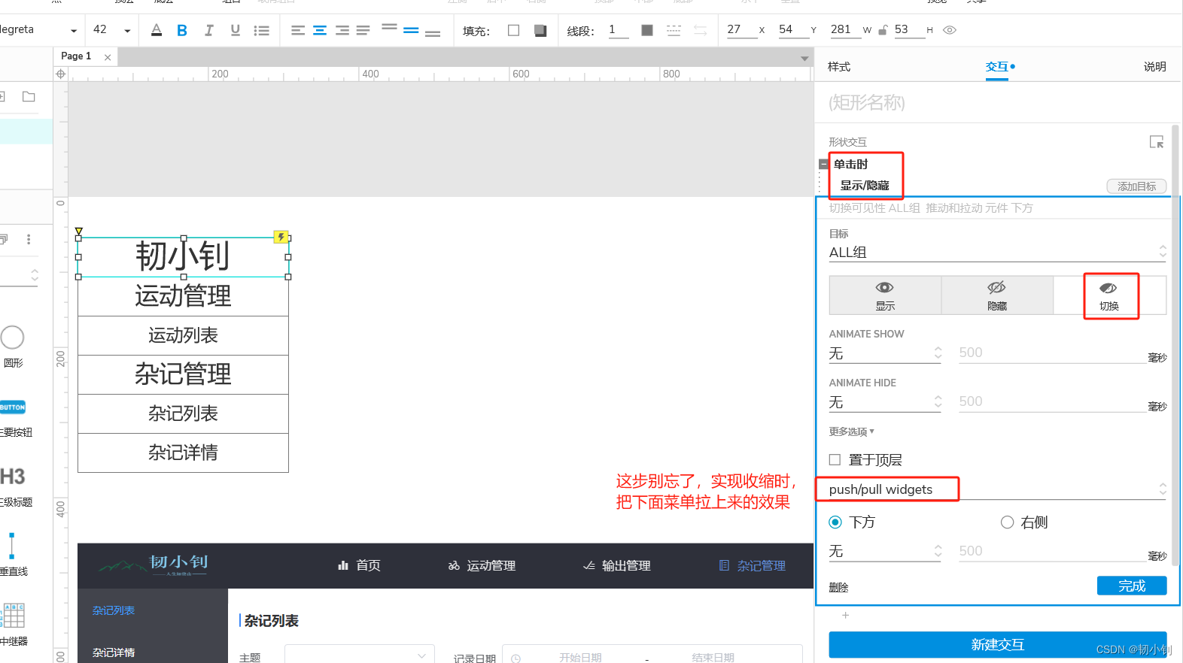
Task: Select the 显示/隐藏 action
Action: tap(865, 186)
